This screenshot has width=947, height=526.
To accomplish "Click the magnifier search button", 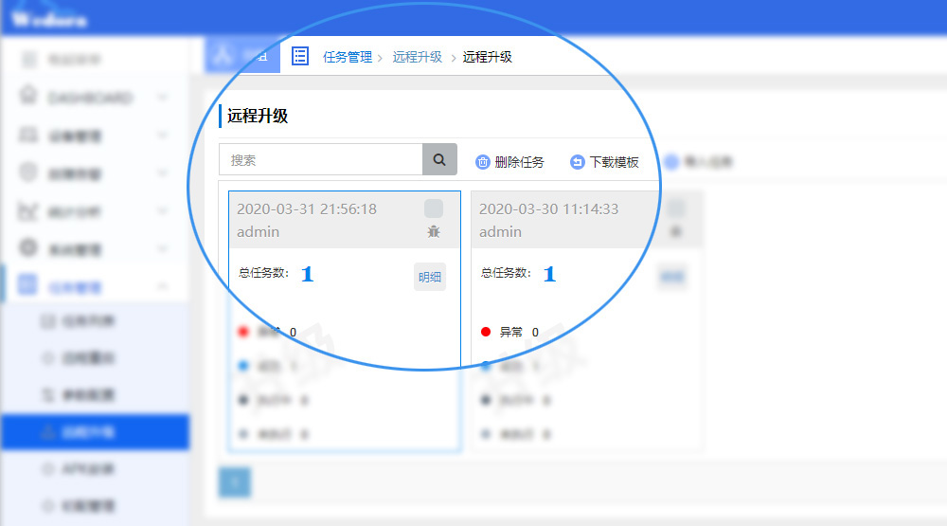I will coord(439,160).
